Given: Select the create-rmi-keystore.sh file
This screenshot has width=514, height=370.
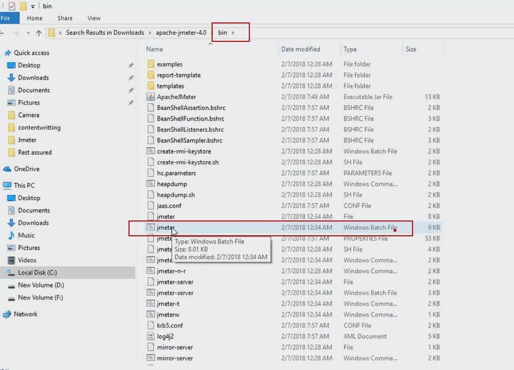Looking at the screenshot, I should click(188, 162).
